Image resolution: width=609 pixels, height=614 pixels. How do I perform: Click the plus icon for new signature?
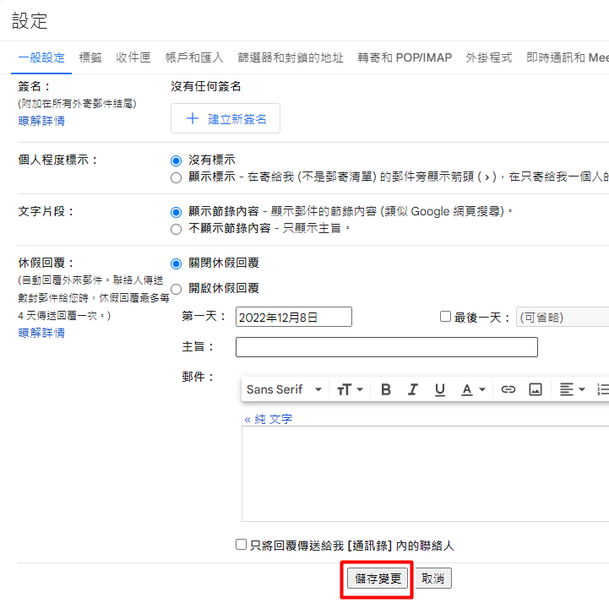[192, 119]
